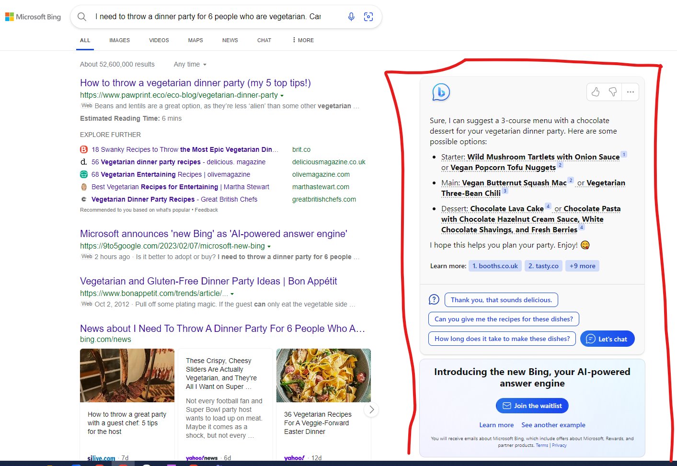Screen dimensions: 677x466
Task: Click Vegan Butternut Squash Mac
Action: pos(514,183)
